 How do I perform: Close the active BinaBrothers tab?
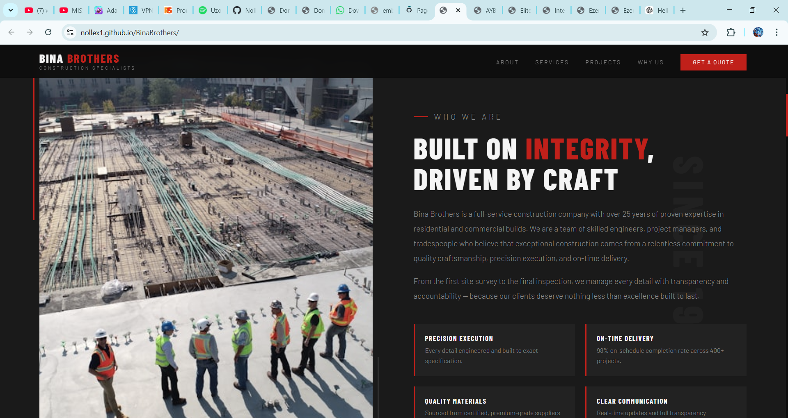point(458,10)
